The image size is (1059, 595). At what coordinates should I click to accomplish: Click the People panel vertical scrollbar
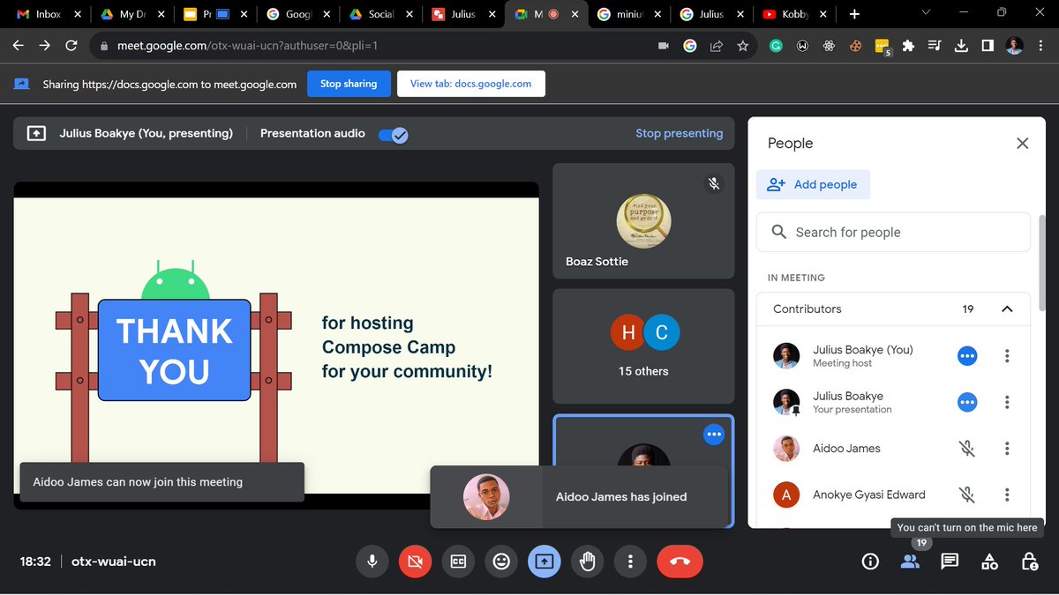[x=1040, y=261]
